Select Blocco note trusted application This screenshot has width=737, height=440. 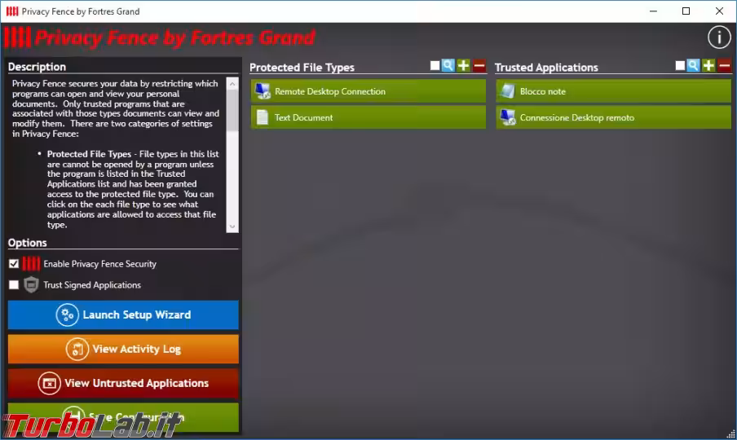point(613,91)
